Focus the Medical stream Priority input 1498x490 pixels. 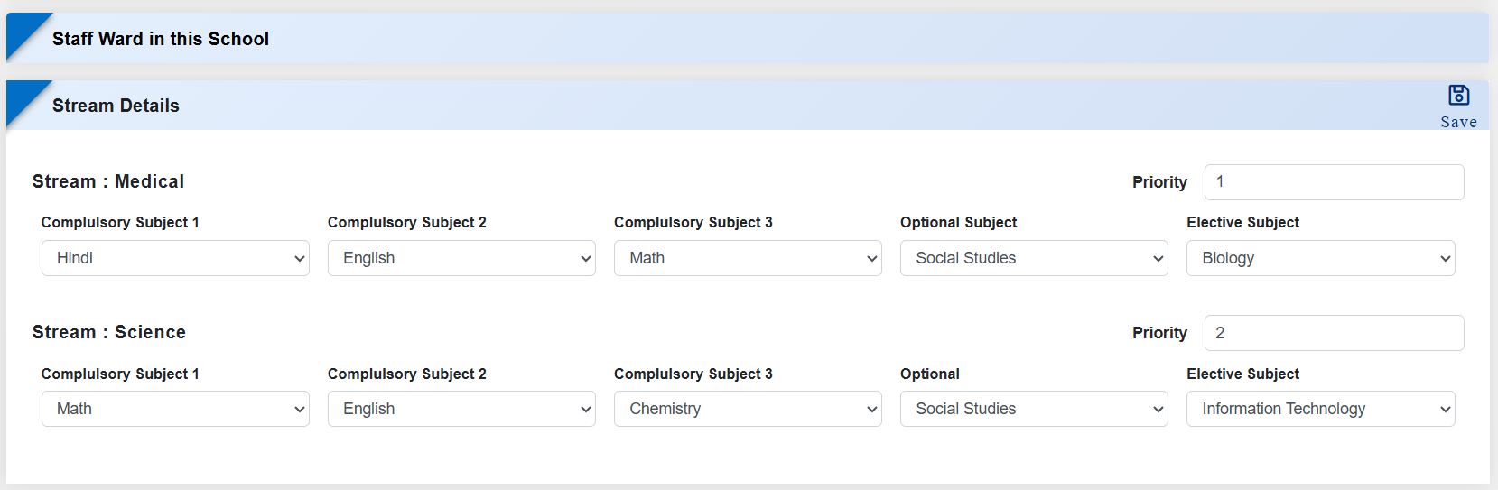(1333, 182)
